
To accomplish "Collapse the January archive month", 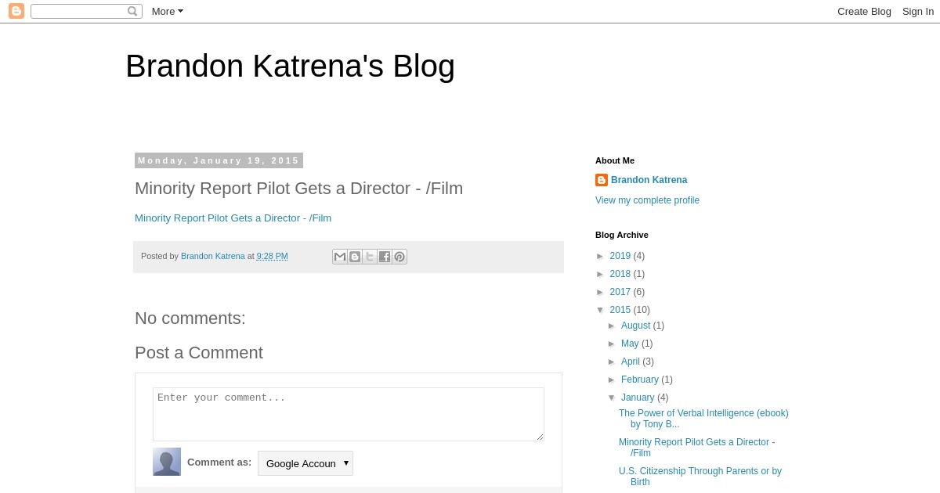I will [x=613, y=398].
